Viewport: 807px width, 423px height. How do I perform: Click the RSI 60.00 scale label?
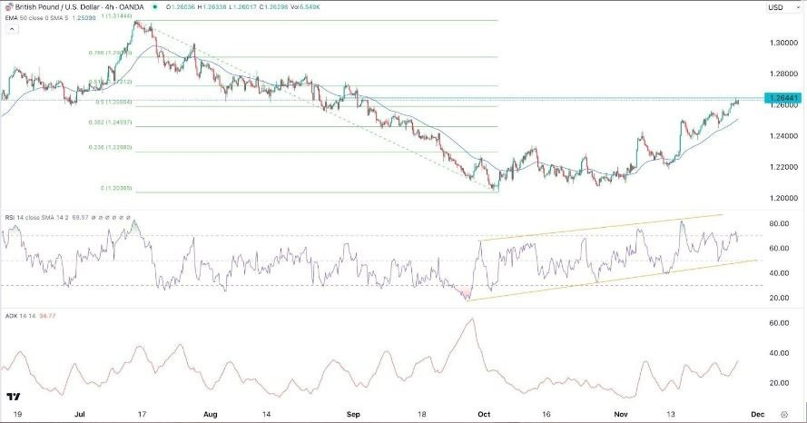[781, 249]
